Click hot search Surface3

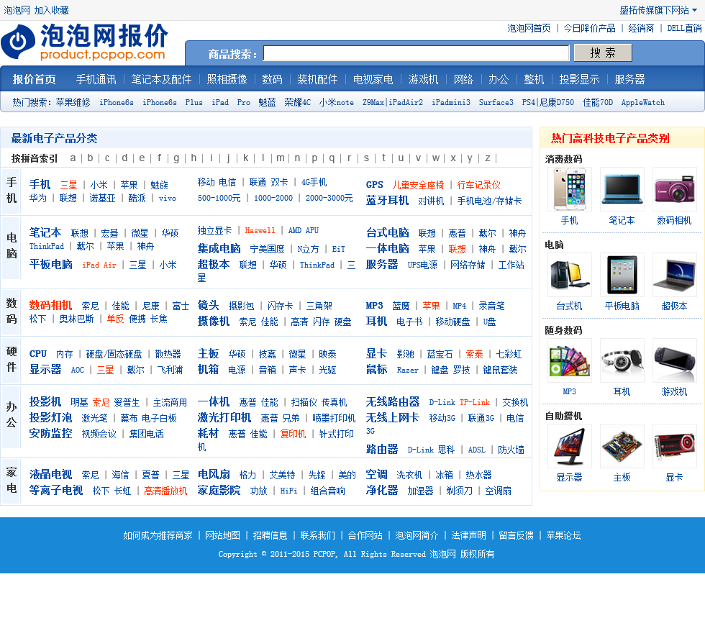click(x=496, y=102)
